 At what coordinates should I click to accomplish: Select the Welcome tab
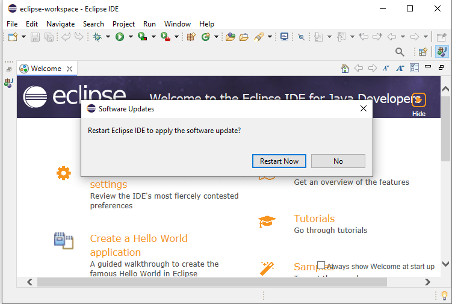(x=46, y=69)
